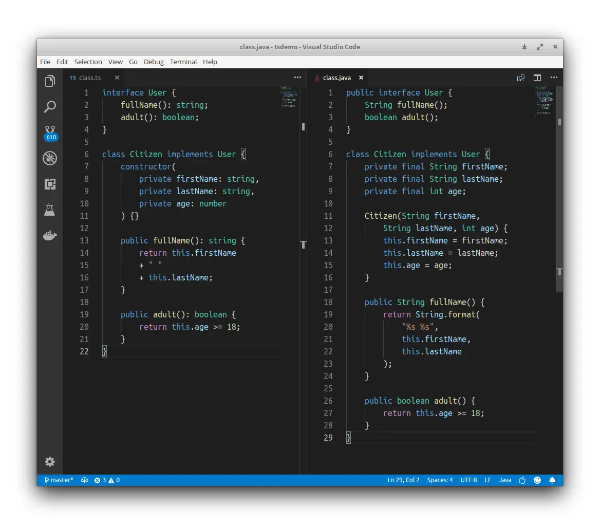Image resolution: width=601 pixels, height=529 pixels.
Task: Split the class.java editor
Action: click(537, 78)
